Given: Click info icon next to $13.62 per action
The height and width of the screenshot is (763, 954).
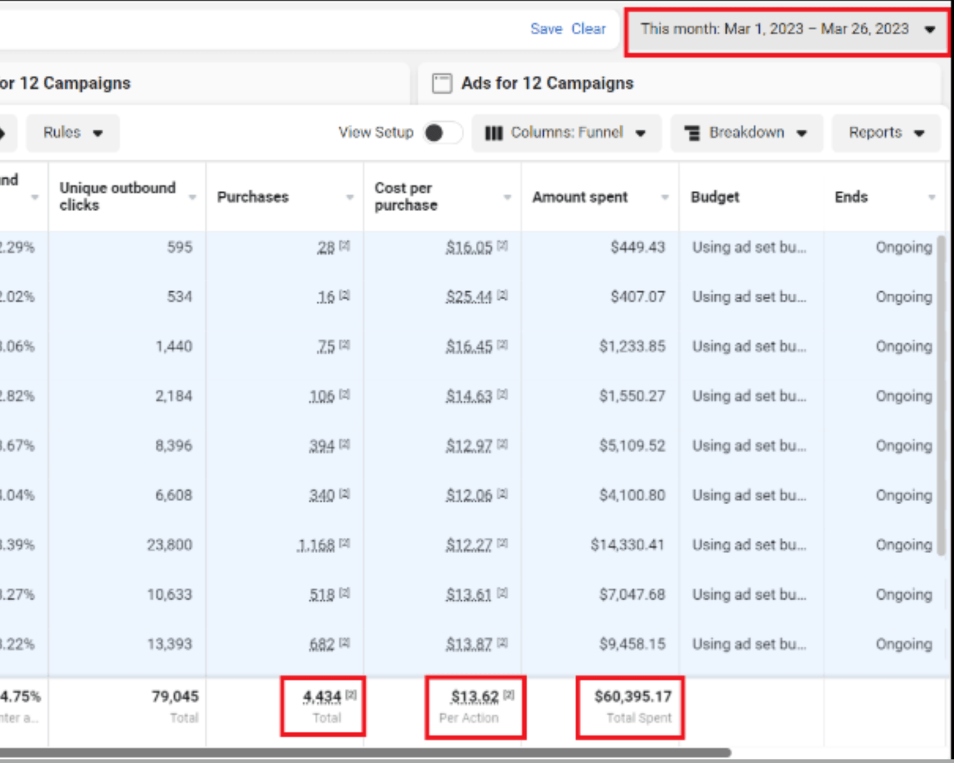Looking at the screenshot, I should [509, 695].
